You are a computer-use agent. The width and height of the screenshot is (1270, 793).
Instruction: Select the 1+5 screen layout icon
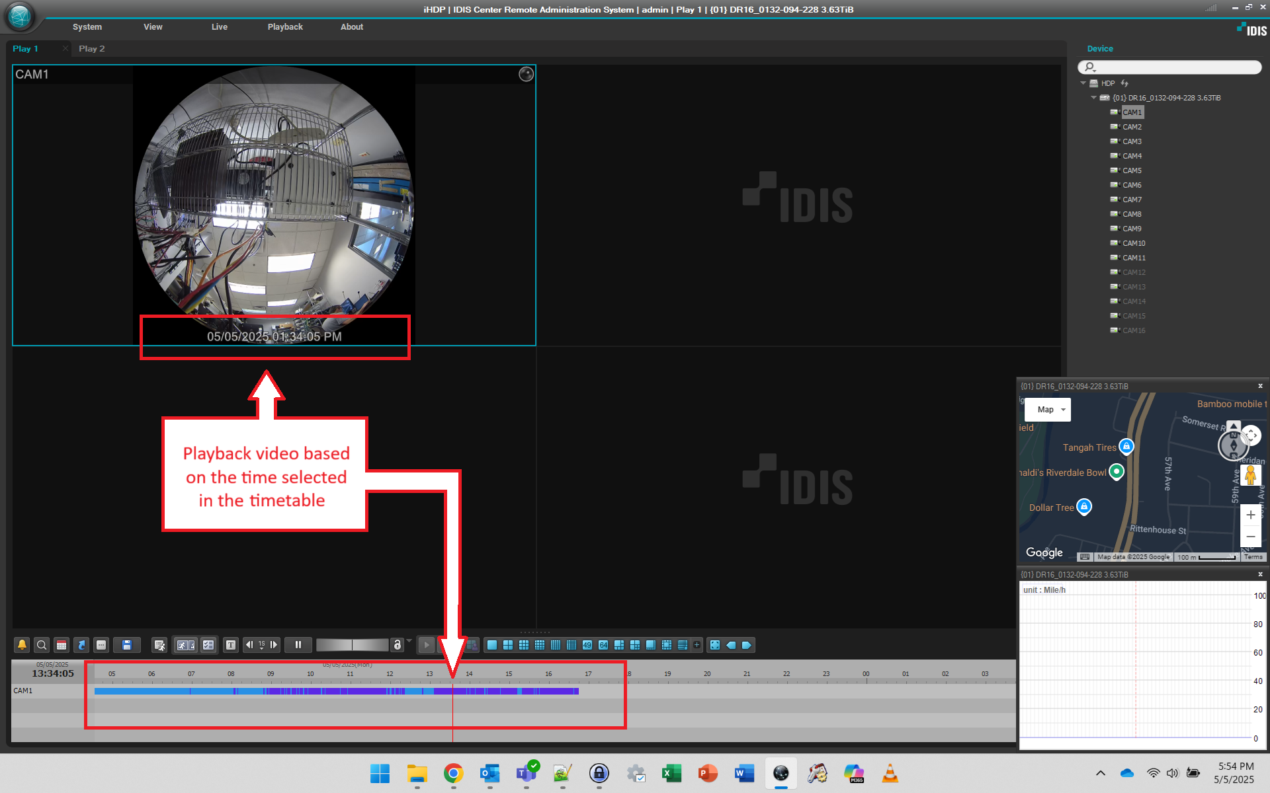[x=619, y=645]
